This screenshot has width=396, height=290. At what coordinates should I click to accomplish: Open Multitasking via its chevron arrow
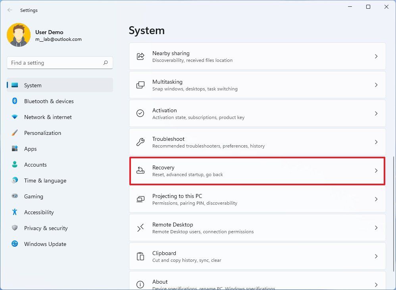click(x=376, y=85)
